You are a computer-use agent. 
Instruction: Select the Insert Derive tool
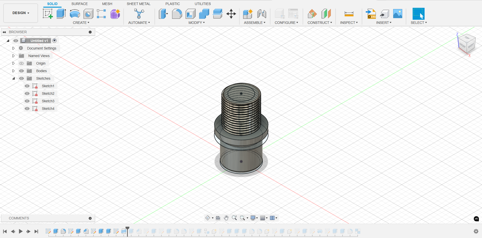(384, 14)
